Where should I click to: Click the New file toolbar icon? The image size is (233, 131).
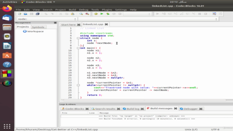pos(20,14)
